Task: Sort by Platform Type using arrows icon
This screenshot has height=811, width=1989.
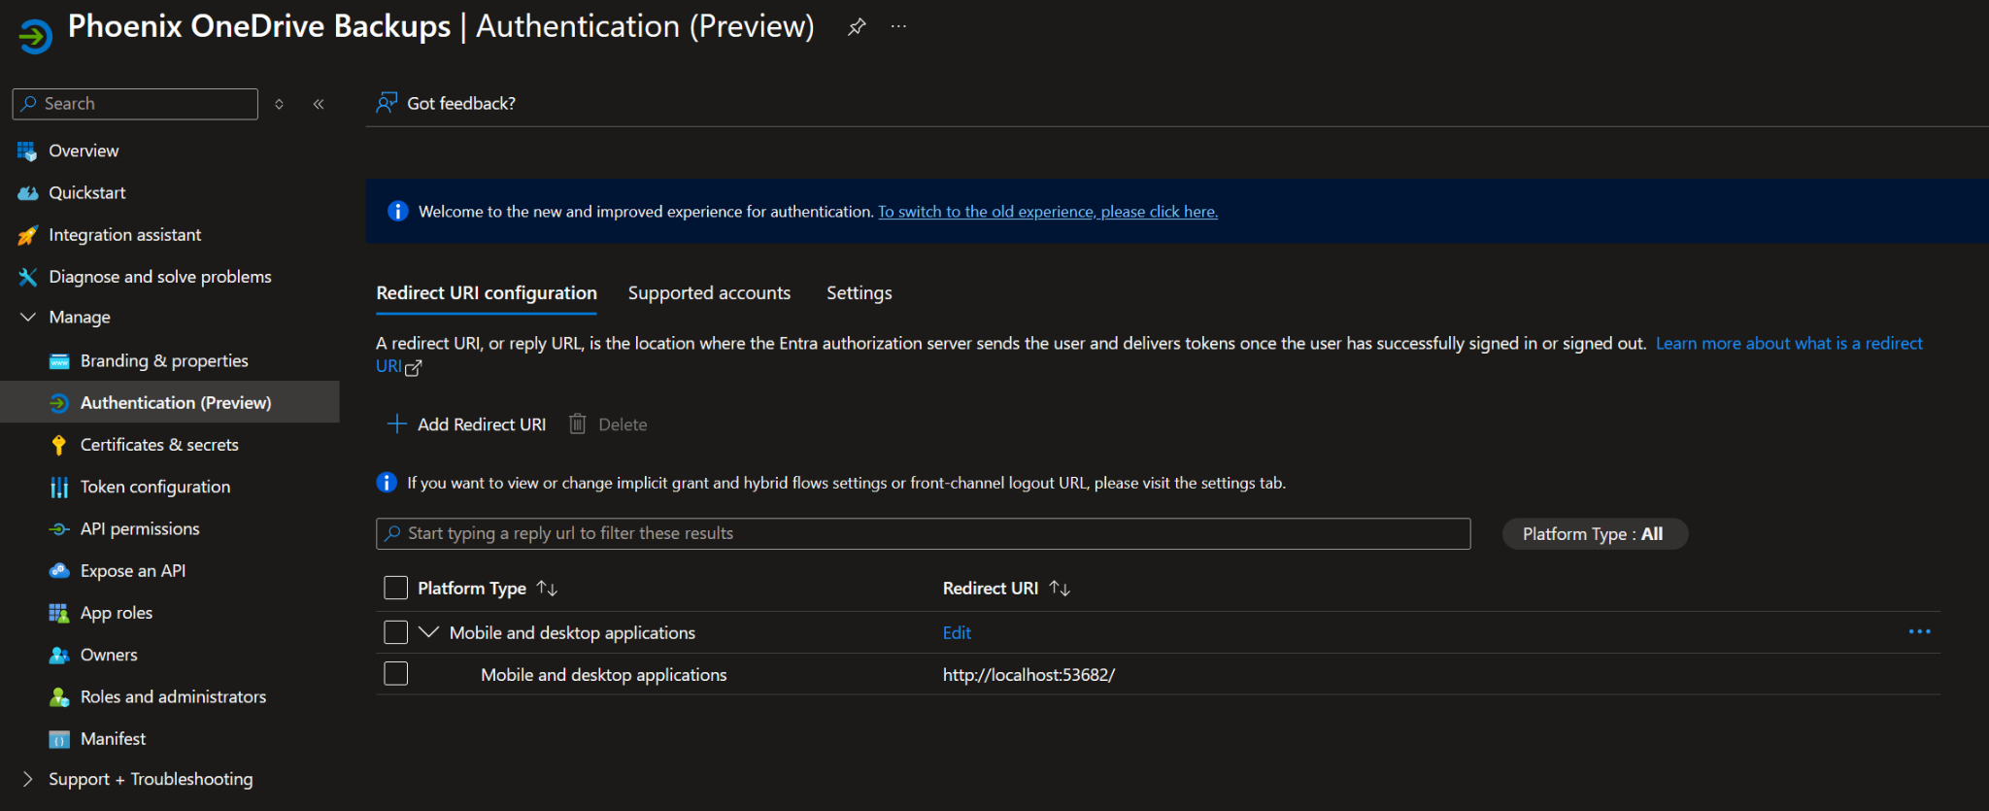Action: click(x=547, y=589)
